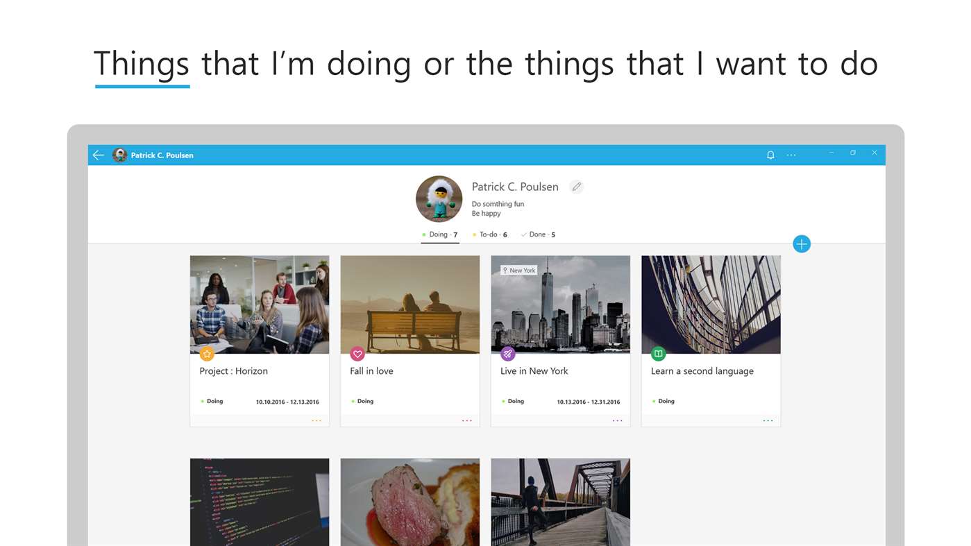Click the orange star badge on Project : Horizon
Screen dimensions: 971x546
[x=207, y=354]
